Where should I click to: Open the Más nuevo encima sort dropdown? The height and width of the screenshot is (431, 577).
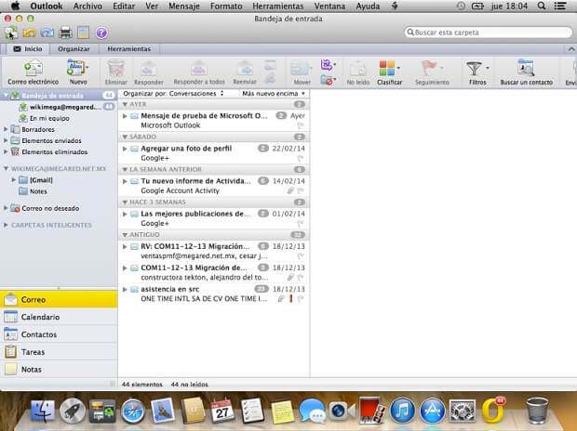[273, 94]
